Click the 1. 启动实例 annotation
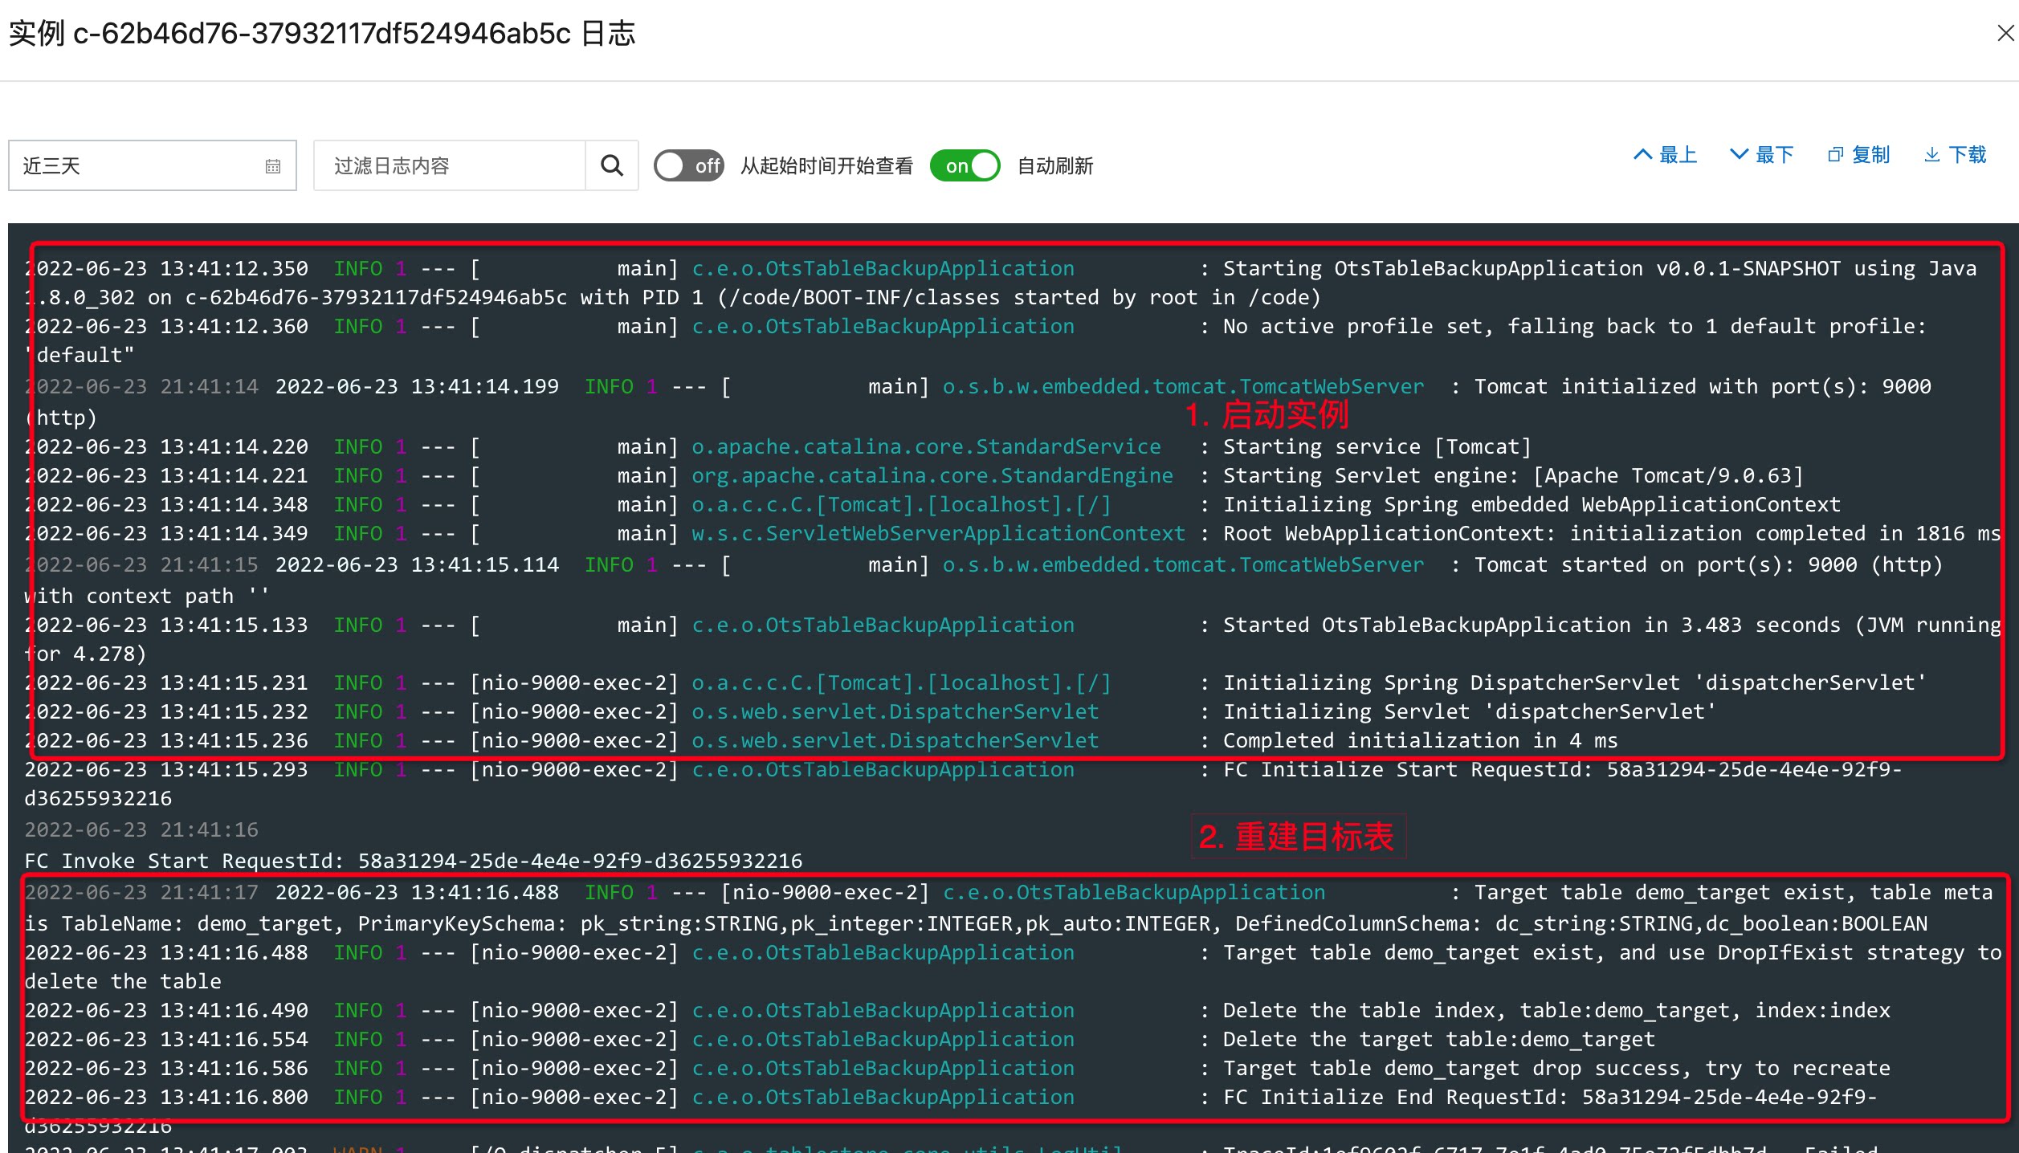Image resolution: width=2019 pixels, height=1153 pixels. [x=1266, y=415]
